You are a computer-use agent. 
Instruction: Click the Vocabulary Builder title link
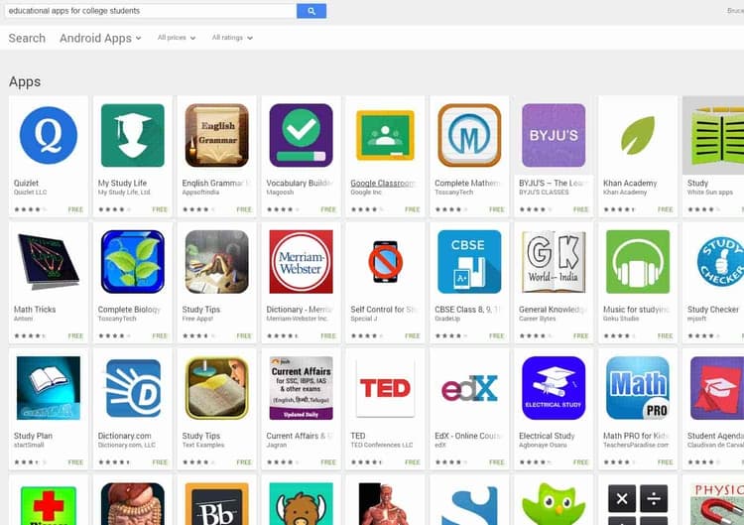coord(300,183)
